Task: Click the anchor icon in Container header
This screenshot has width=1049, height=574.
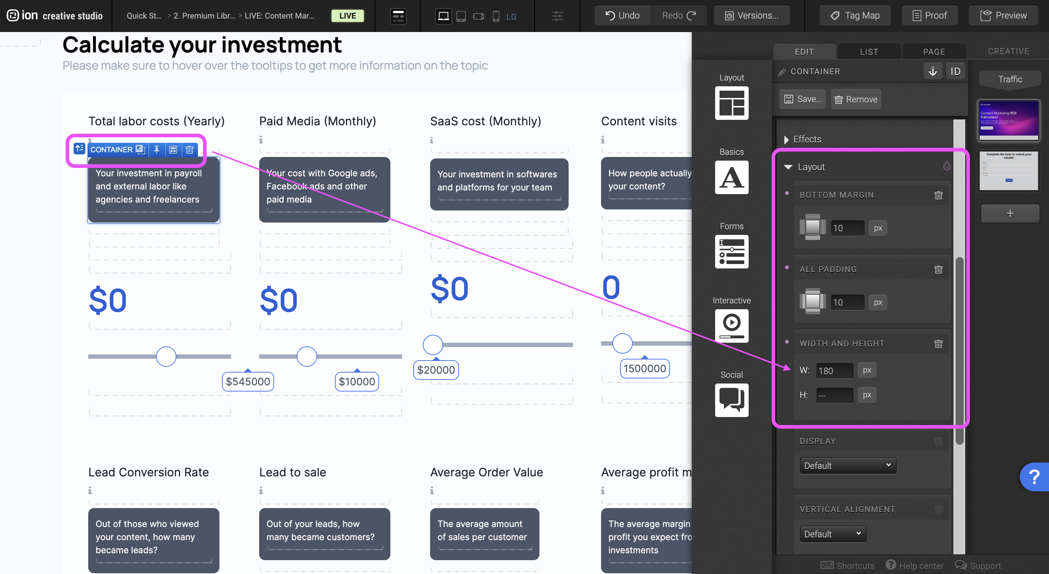Action: (932, 72)
